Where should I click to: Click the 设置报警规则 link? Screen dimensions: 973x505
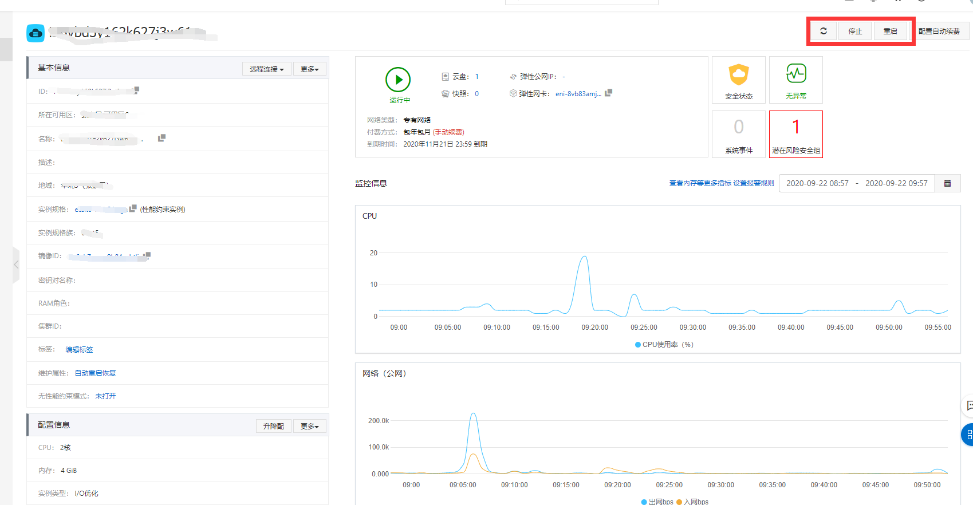click(754, 183)
